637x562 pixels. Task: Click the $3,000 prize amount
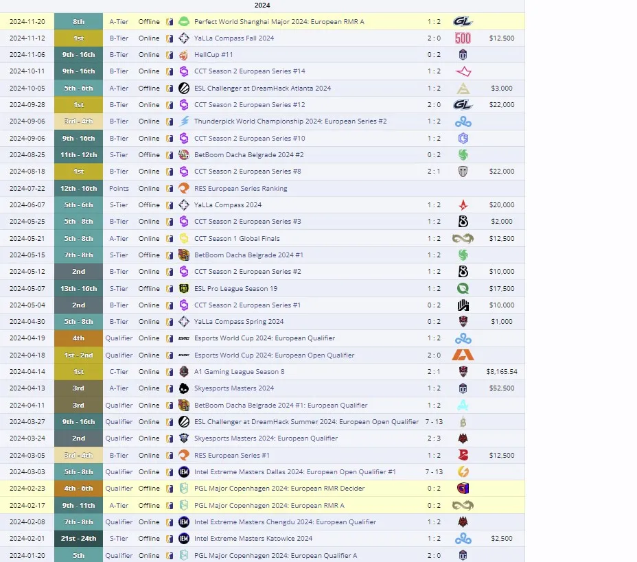point(502,88)
